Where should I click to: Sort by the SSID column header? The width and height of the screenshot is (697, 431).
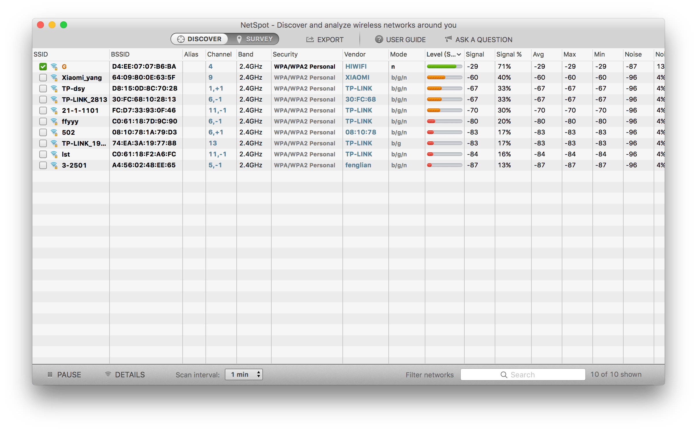pyautogui.click(x=71, y=54)
